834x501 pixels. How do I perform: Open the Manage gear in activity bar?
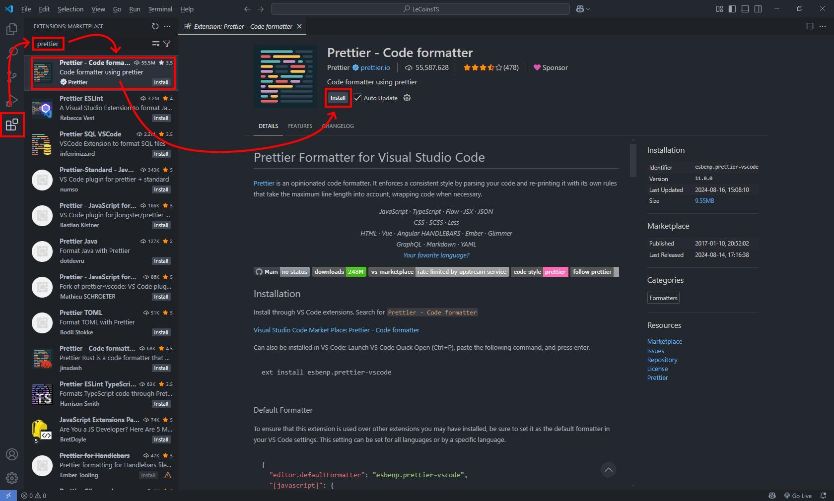pyautogui.click(x=11, y=478)
